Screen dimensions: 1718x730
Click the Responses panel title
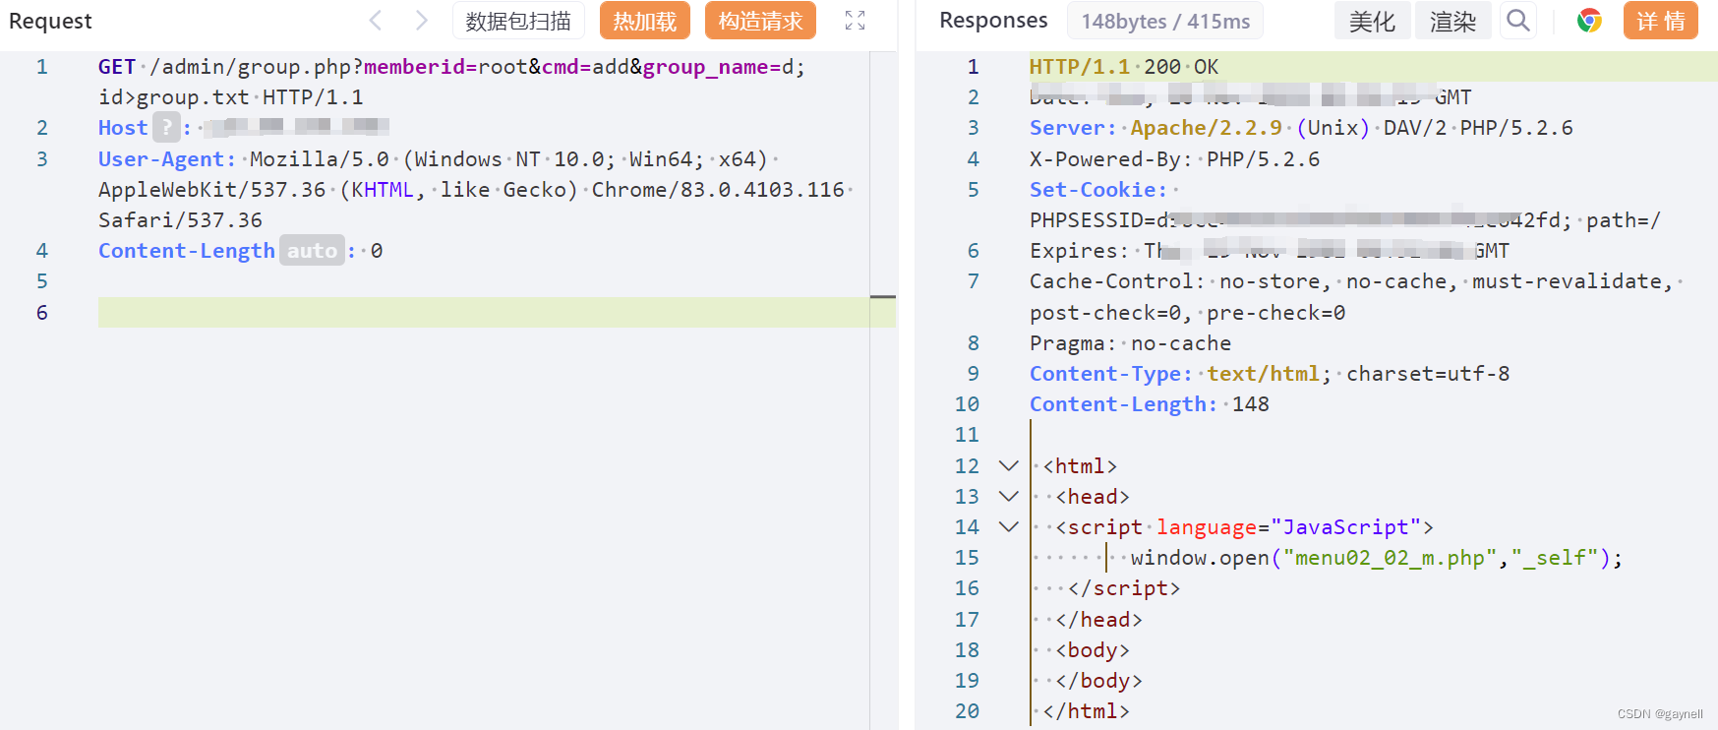(993, 21)
